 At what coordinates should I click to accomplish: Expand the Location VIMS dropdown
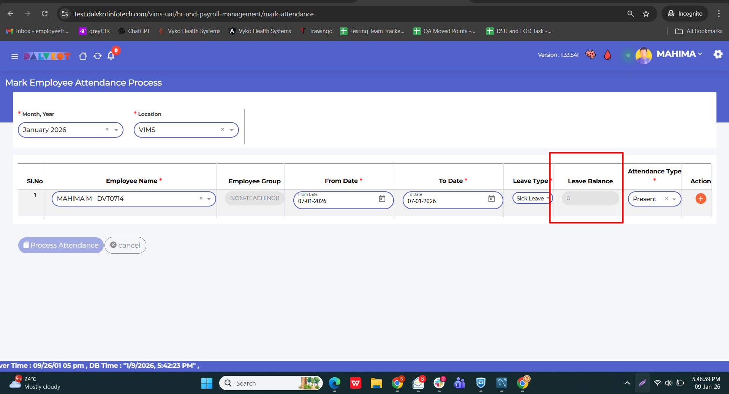click(x=231, y=130)
